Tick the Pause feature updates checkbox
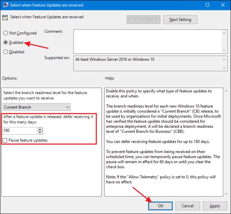231x214 pixels. pyautogui.click(x=5, y=140)
